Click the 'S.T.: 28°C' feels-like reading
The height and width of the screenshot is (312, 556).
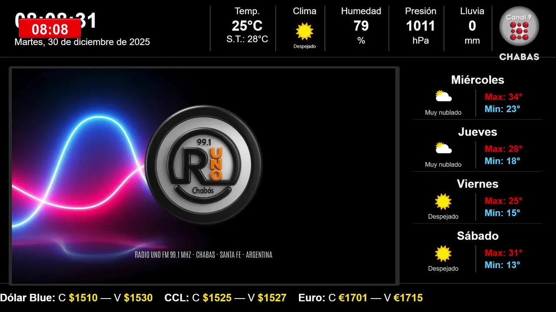pos(247,39)
